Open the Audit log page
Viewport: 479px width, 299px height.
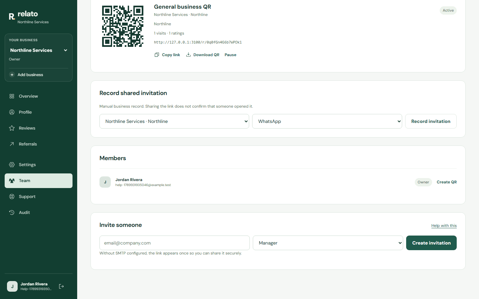[x=39, y=213]
